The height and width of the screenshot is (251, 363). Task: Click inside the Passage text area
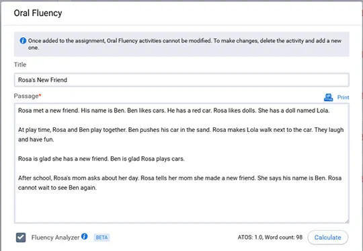click(x=182, y=163)
